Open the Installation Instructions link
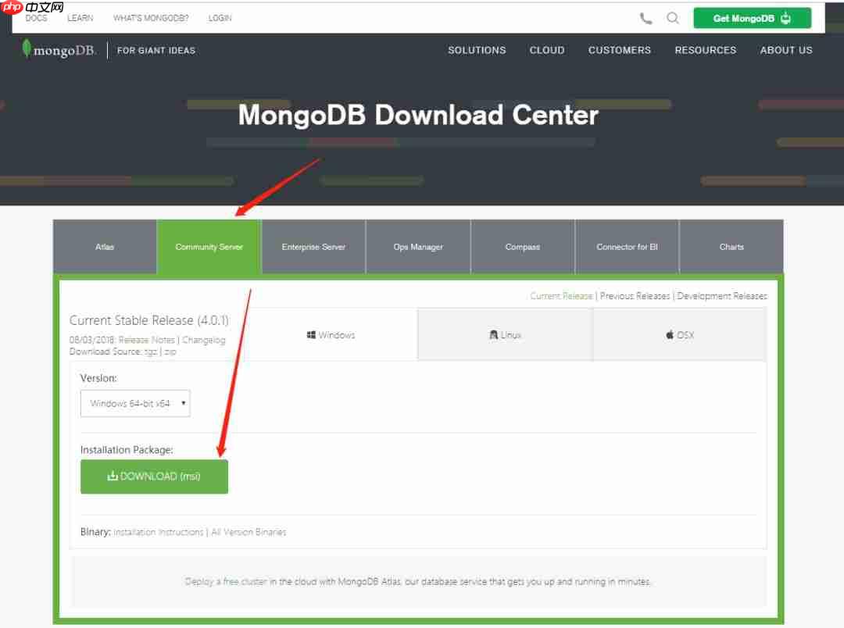The width and height of the screenshot is (844, 628). 159,532
